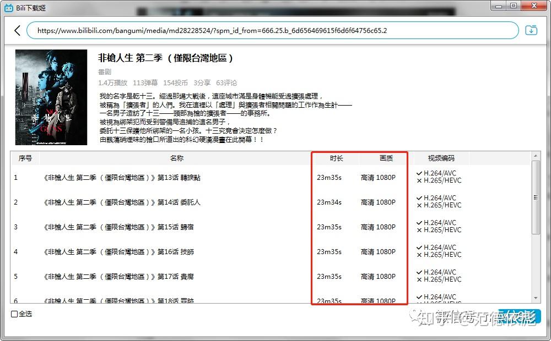Screen dimensions: 551x341
Task: Open the download folder icon
Action: [x=531, y=31]
